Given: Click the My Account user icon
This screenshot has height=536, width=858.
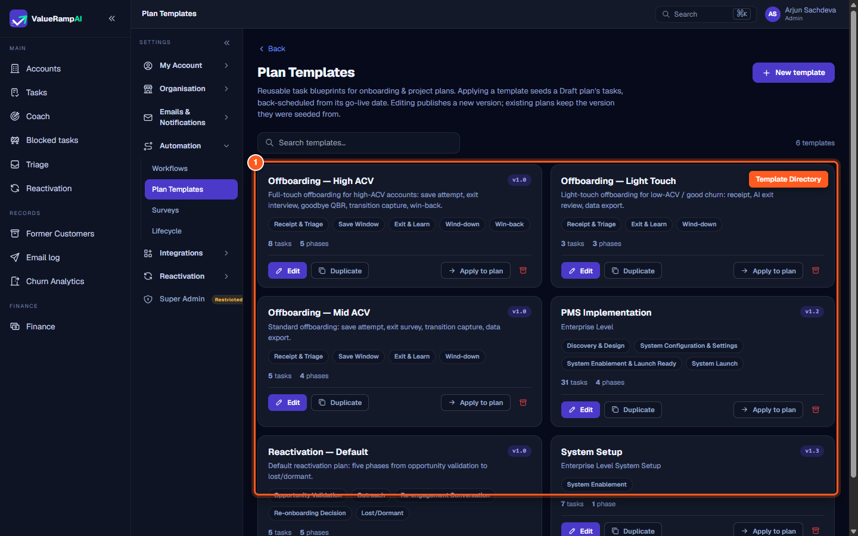Looking at the screenshot, I should tap(148, 66).
